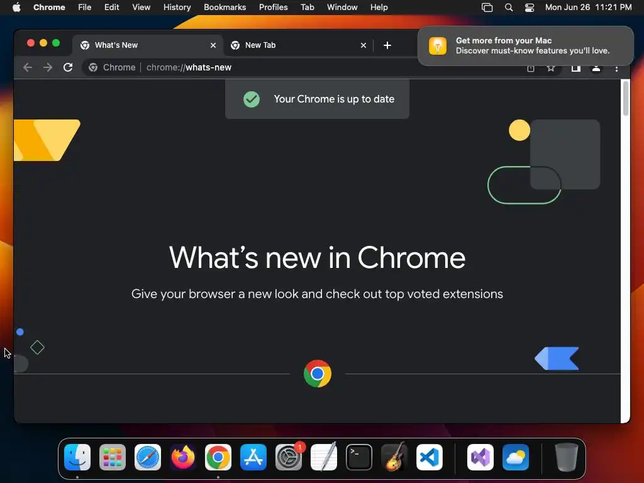The image size is (644, 483).
Task: Open the Tab menu
Action: pos(307,8)
